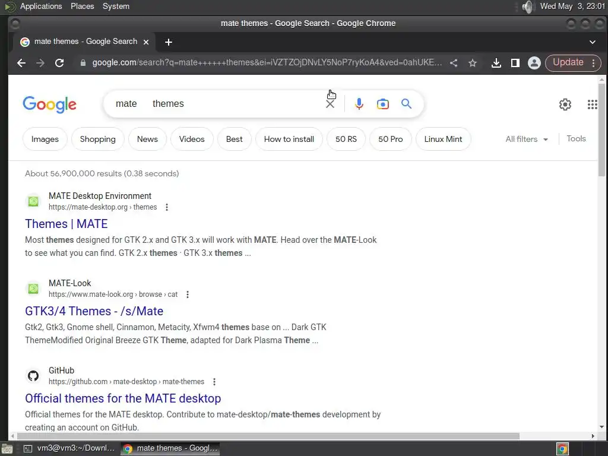Screen dimensions: 608x456
Task: Close the mate themes browser tab
Action: tap(146, 42)
